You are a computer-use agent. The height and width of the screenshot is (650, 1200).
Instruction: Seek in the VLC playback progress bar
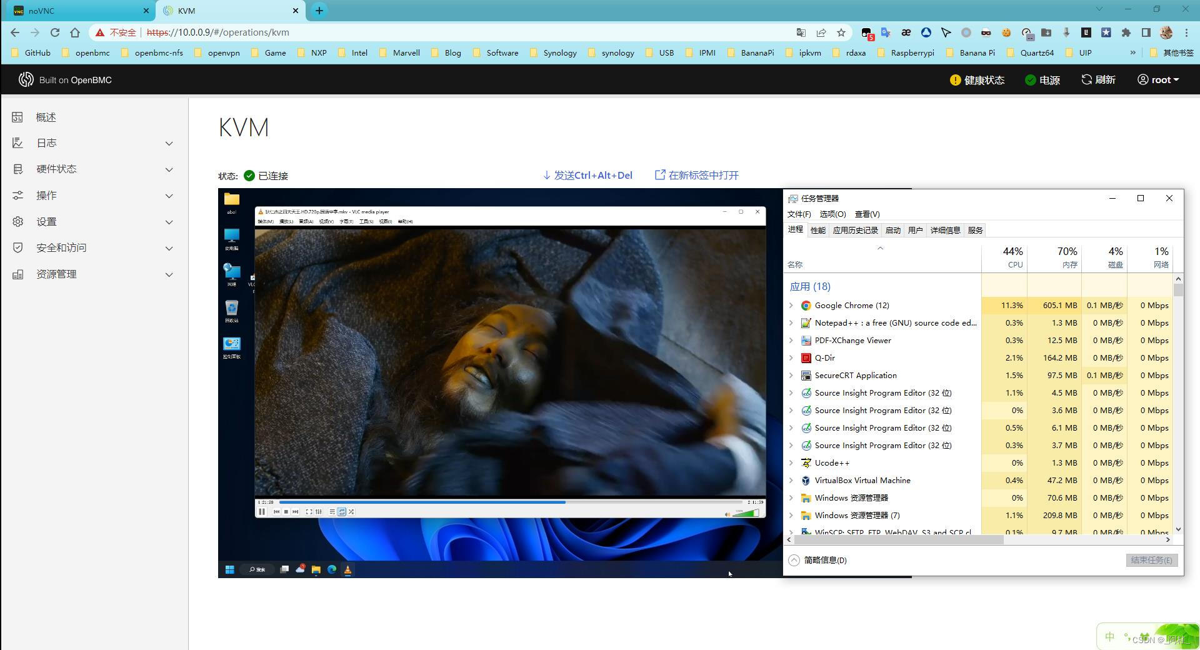point(511,502)
